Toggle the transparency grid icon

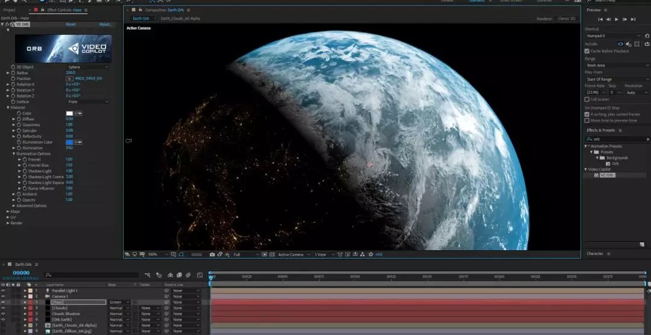coord(272,254)
